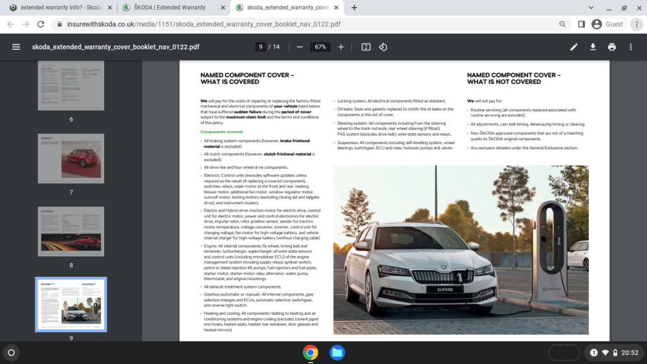This screenshot has width=647, height=364.
Task: Close the extended warranty info tab
Action: [x=110, y=7]
